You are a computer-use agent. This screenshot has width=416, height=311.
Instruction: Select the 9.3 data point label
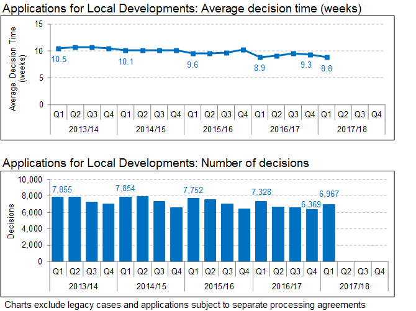click(306, 65)
